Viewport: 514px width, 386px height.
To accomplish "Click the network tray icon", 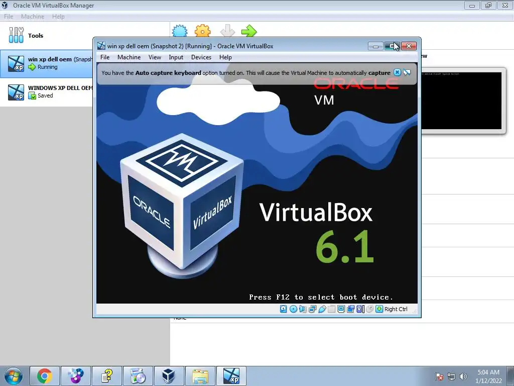I will [x=451, y=376].
